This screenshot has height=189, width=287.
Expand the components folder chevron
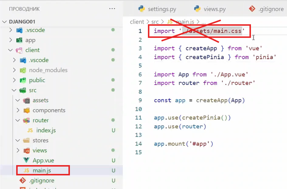[x=18, y=110]
